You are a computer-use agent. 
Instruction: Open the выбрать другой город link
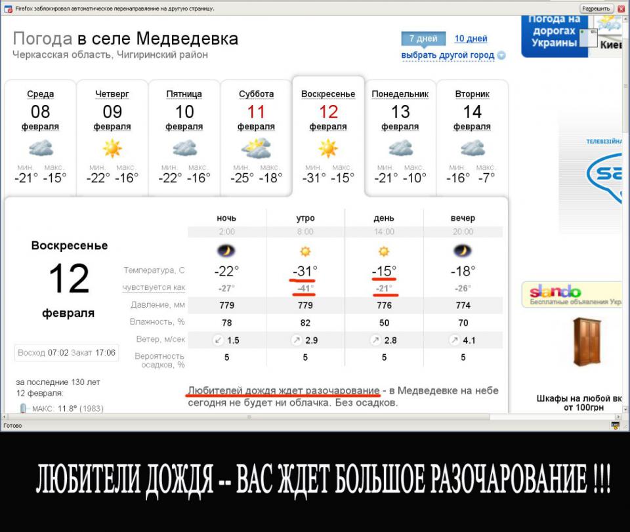[x=448, y=55]
